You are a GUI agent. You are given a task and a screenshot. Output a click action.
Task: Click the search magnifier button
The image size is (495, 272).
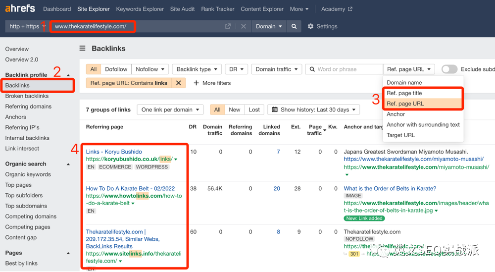pos(294,26)
